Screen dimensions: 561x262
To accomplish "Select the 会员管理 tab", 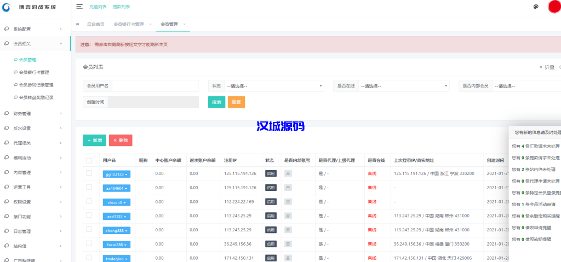I will coord(169,24).
